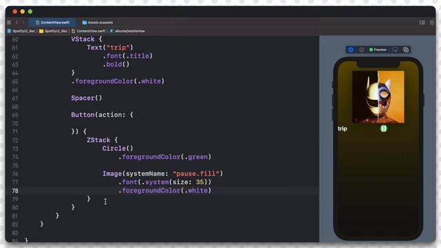Switch the canvas to Selectable mode
This screenshot has width=441, height=248.
pyautogui.click(x=361, y=50)
